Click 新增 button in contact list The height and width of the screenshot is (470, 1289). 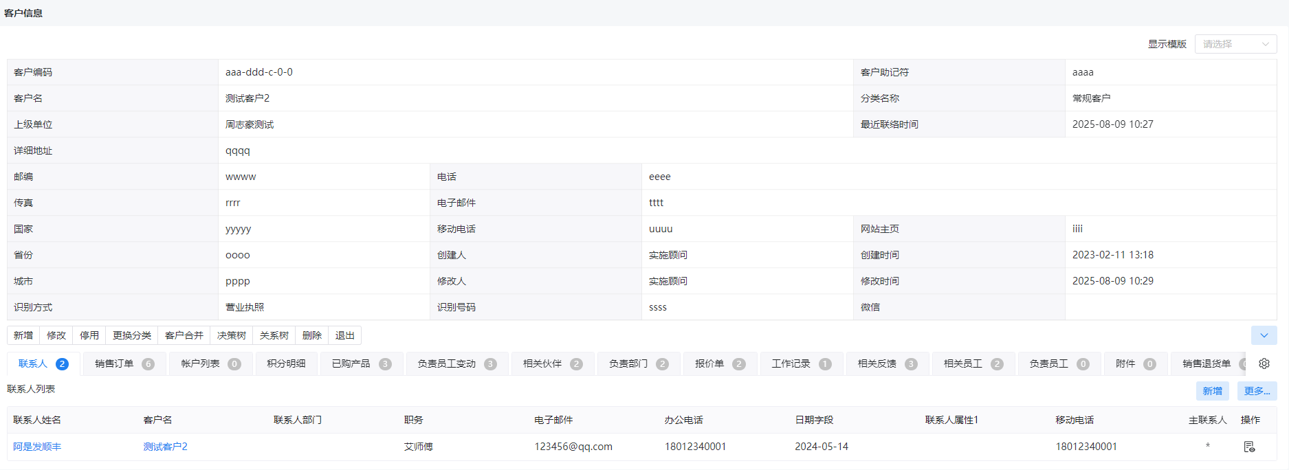click(1212, 391)
